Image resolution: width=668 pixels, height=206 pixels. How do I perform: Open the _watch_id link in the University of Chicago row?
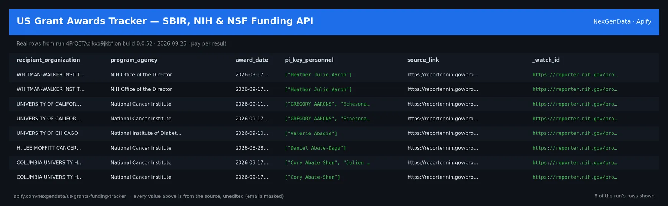[x=574, y=133]
